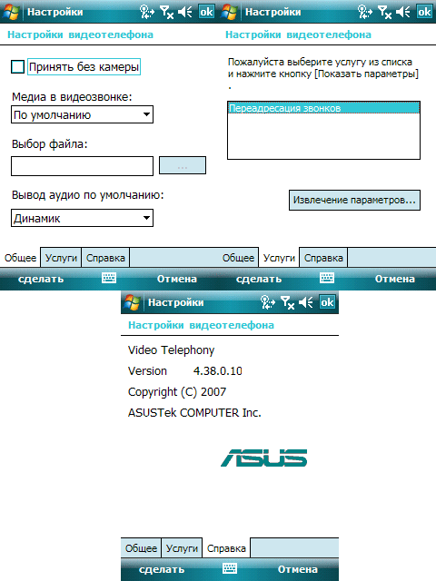
Task: Click 'Извлечение параметров...' button
Action: [x=354, y=200]
